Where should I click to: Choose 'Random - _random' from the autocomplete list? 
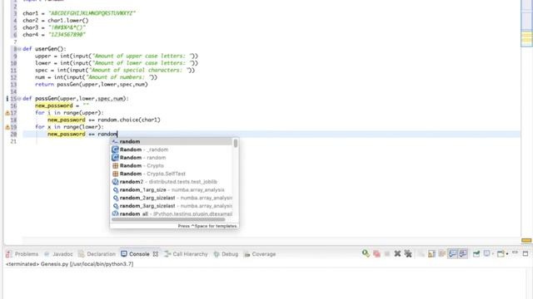[x=172, y=149]
